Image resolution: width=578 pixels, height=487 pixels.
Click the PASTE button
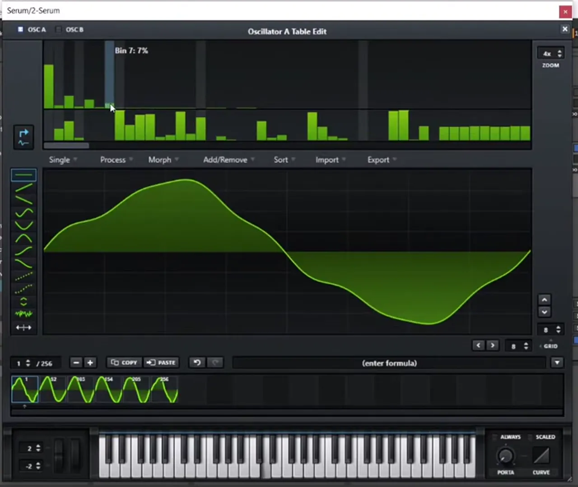click(x=161, y=363)
